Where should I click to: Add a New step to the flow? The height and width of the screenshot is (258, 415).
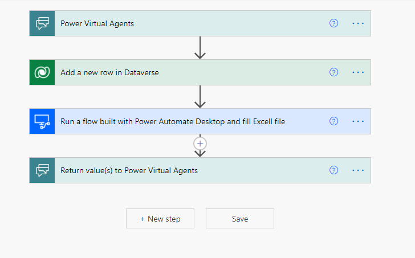(x=160, y=219)
